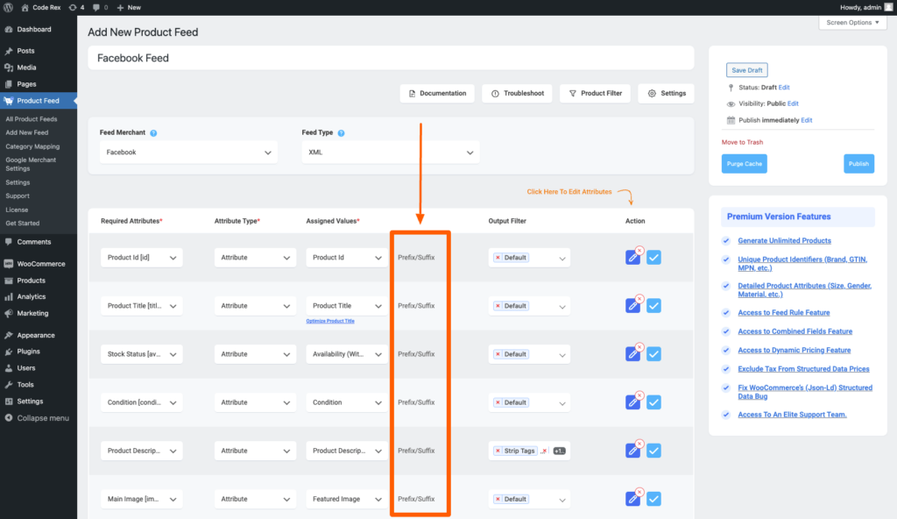Toggle the Stock Status row checkbox
The height and width of the screenshot is (519, 897).
[x=653, y=354]
